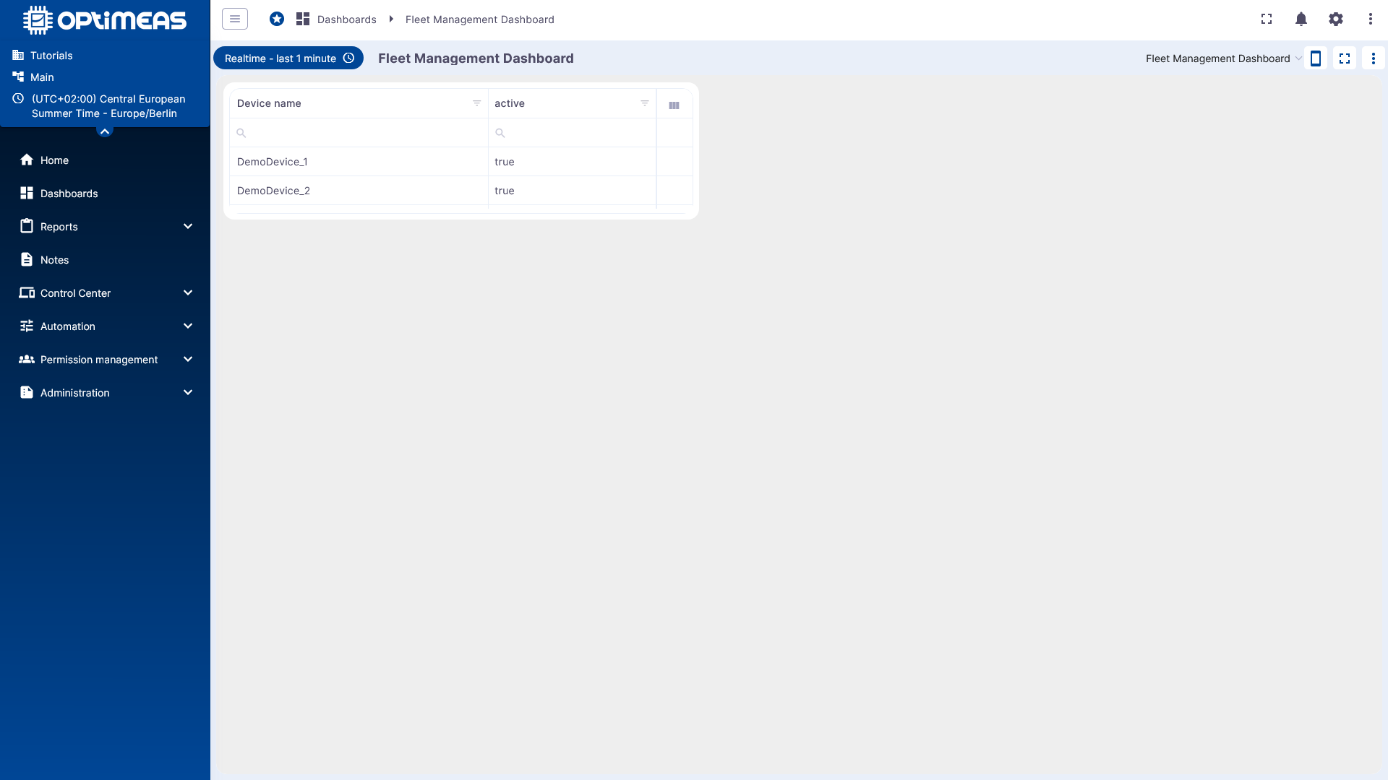The width and height of the screenshot is (1388, 780).
Task: Open Dashboards breadcrumb link
Action: [346, 19]
